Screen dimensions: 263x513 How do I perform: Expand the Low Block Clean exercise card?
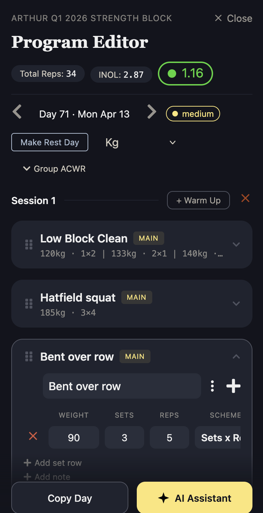point(236,244)
